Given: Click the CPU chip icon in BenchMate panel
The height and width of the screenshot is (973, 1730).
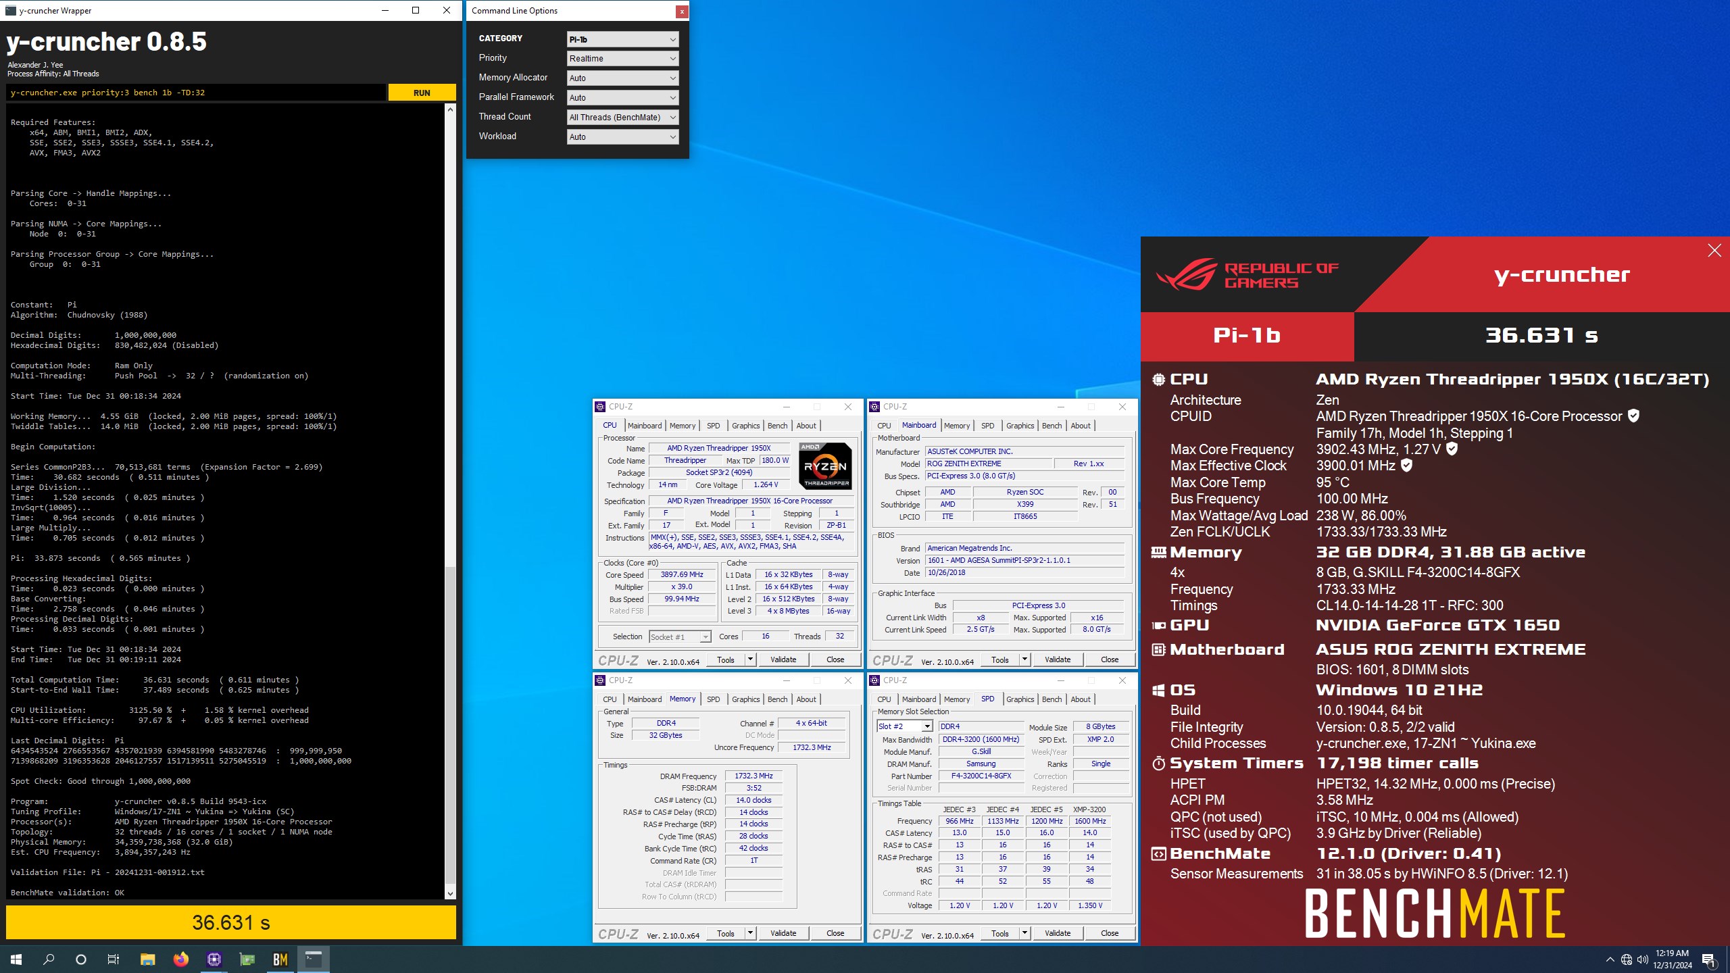Looking at the screenshot, I should pos(1158,380).
